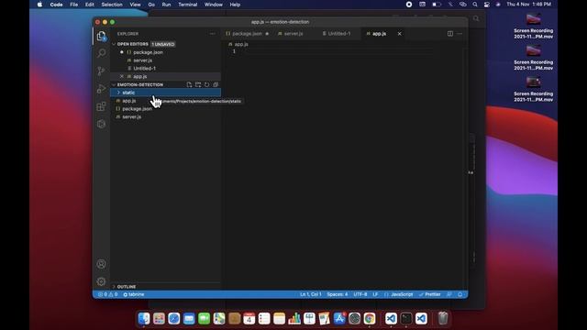Open the Tabnine hexagon icon in the activity bar

click(x=101, y=124)
